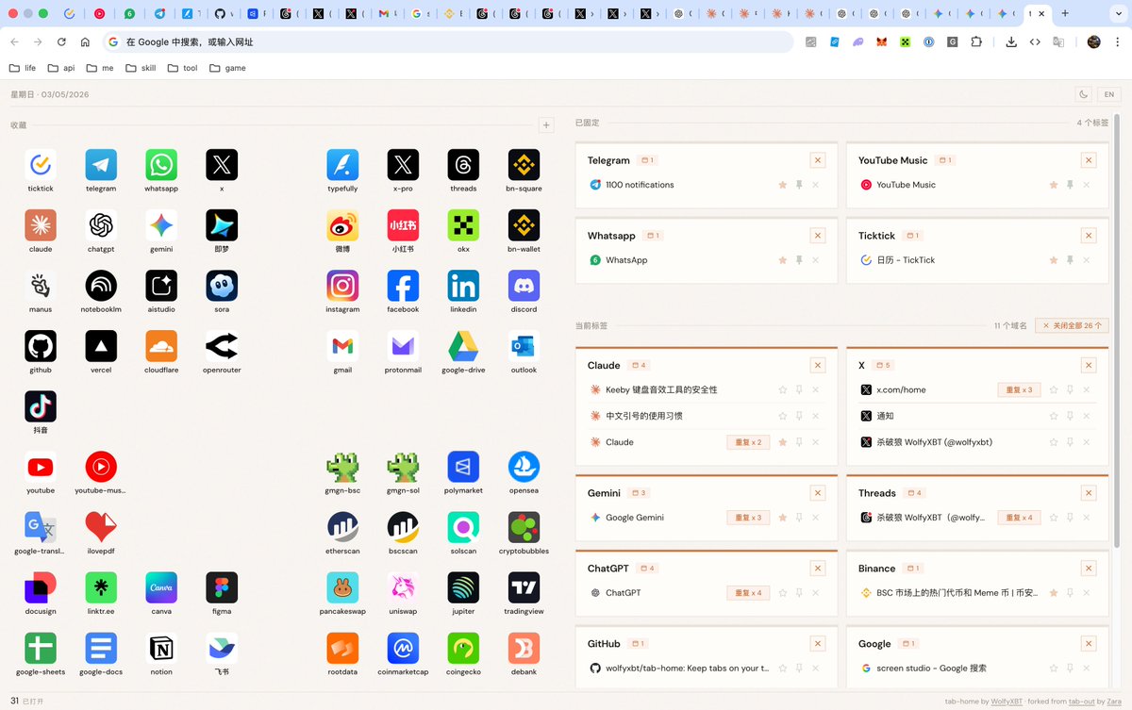Open the life bookmarks folder
Image resolution: width=1132 pixels, height=710 pixels.
click(x=23, y=68)
